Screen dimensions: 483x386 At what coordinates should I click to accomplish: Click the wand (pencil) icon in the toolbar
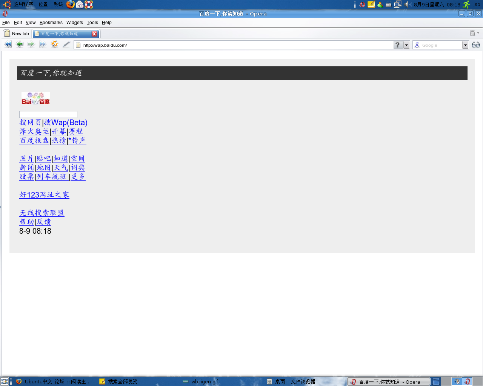66,44
